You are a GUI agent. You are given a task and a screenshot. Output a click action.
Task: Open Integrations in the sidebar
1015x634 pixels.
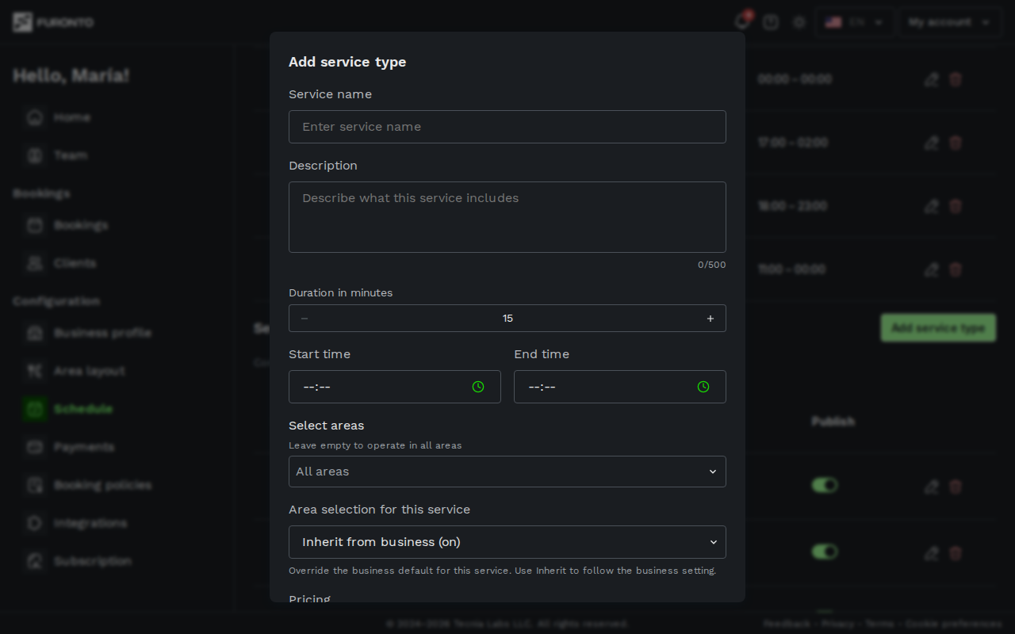click(x=90, y=523)
